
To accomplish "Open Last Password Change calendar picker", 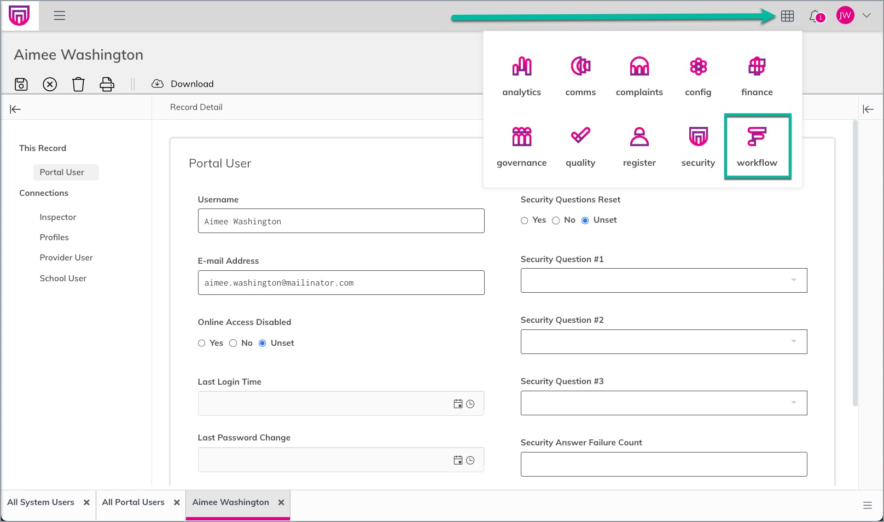I will pos(458,460).
